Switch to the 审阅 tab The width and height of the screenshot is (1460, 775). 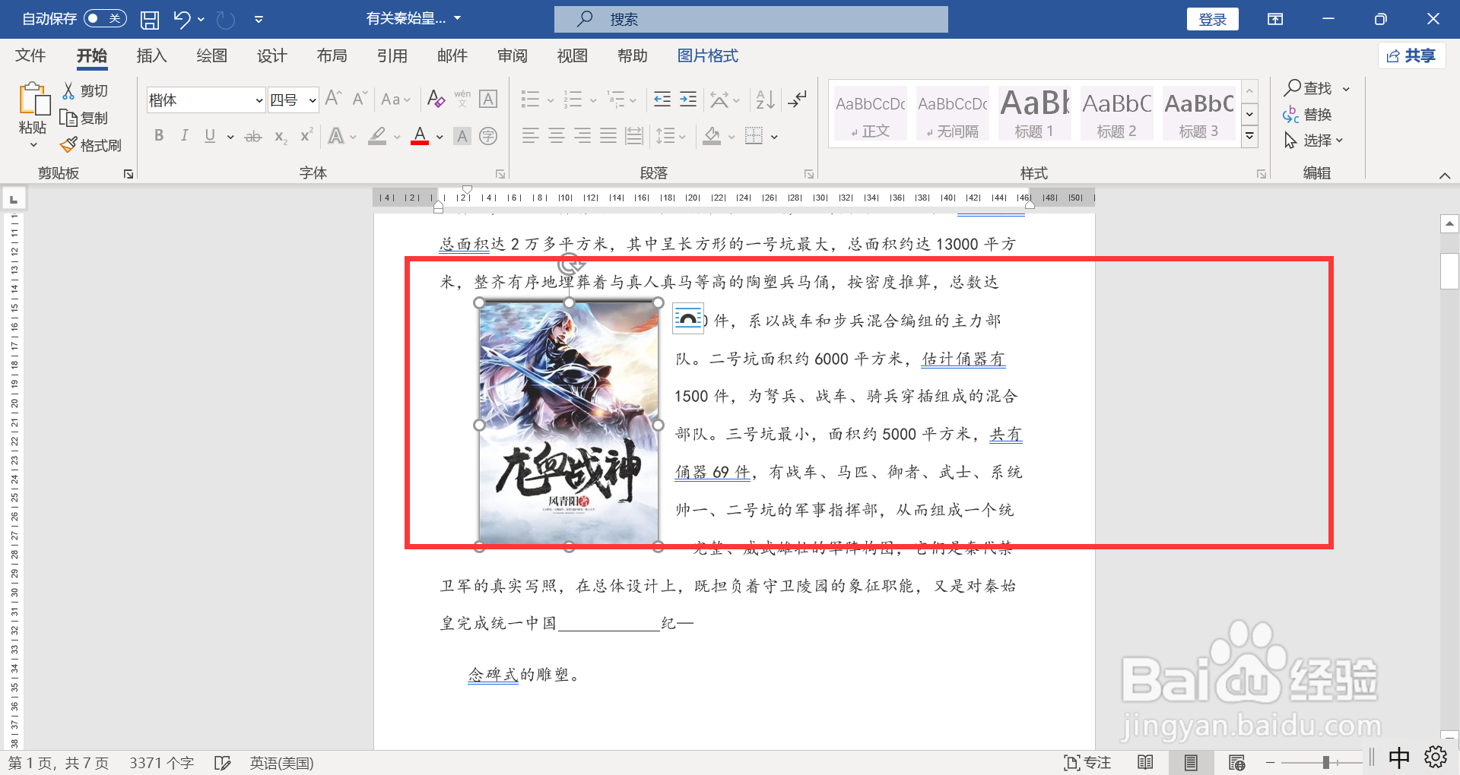click(513, 55)
